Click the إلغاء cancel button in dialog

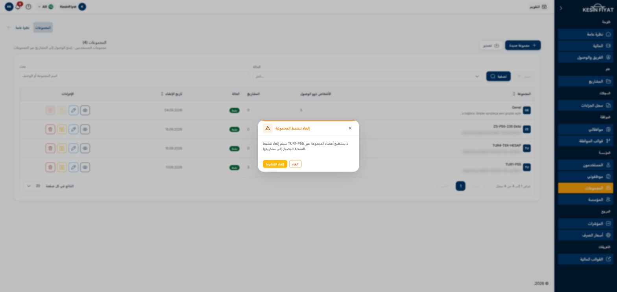pos(296,164)
